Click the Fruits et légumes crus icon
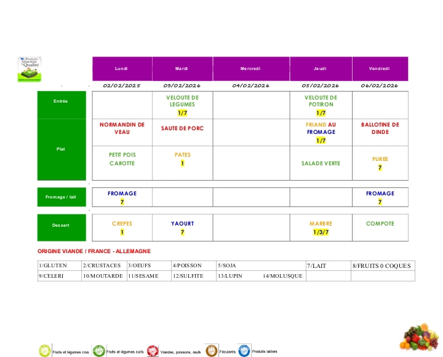Viewport: 443px width, 357px height. tap(45, 351)
